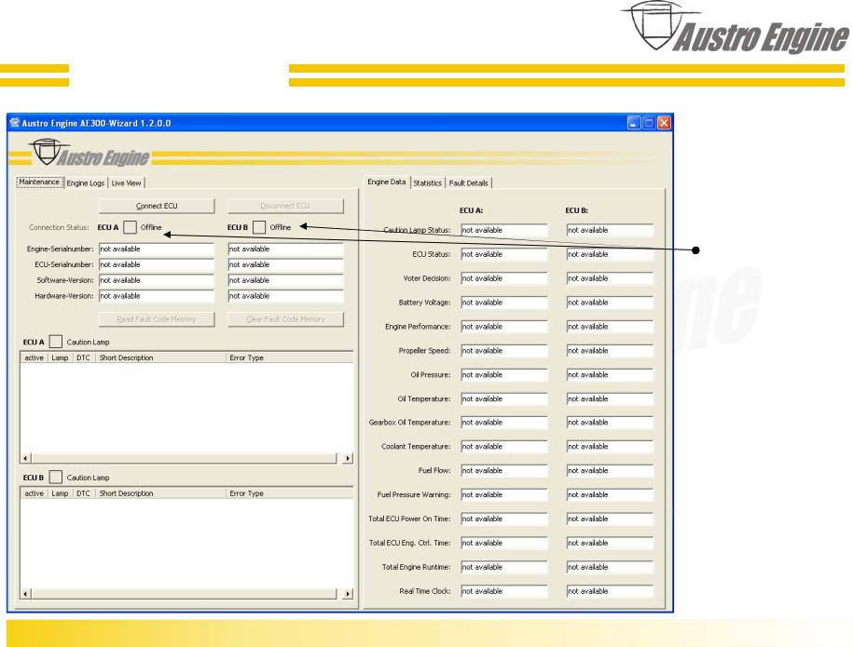Click ECU B Coolant Temperature field

[610, 447]
